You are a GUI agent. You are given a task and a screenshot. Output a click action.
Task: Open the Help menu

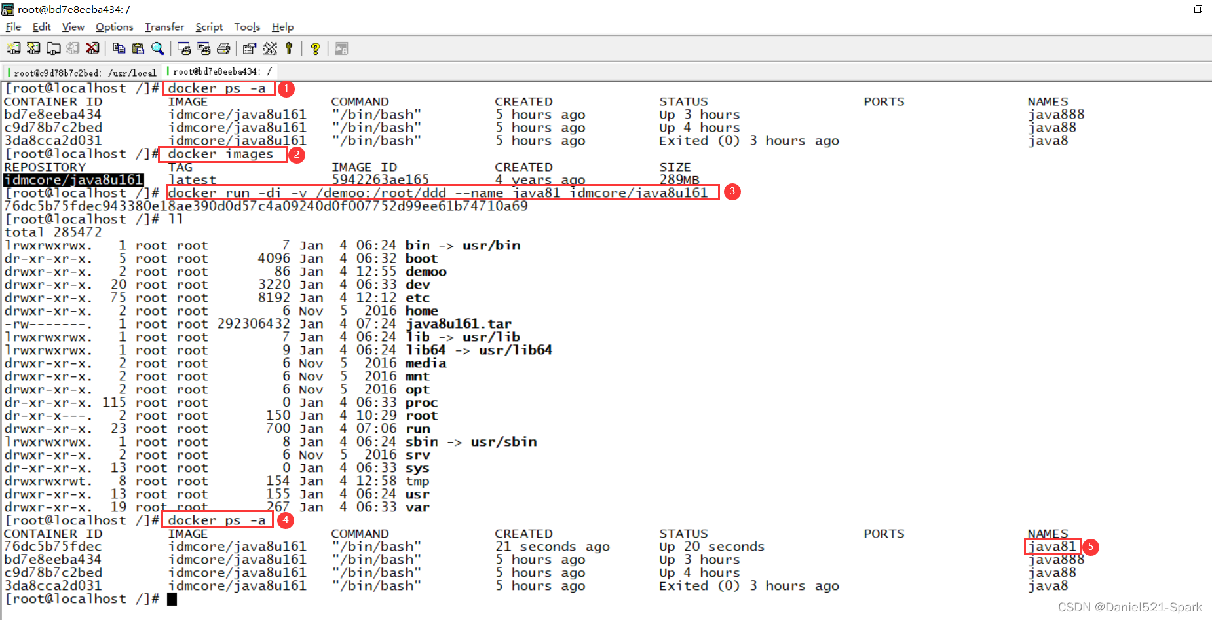[282, 27]
